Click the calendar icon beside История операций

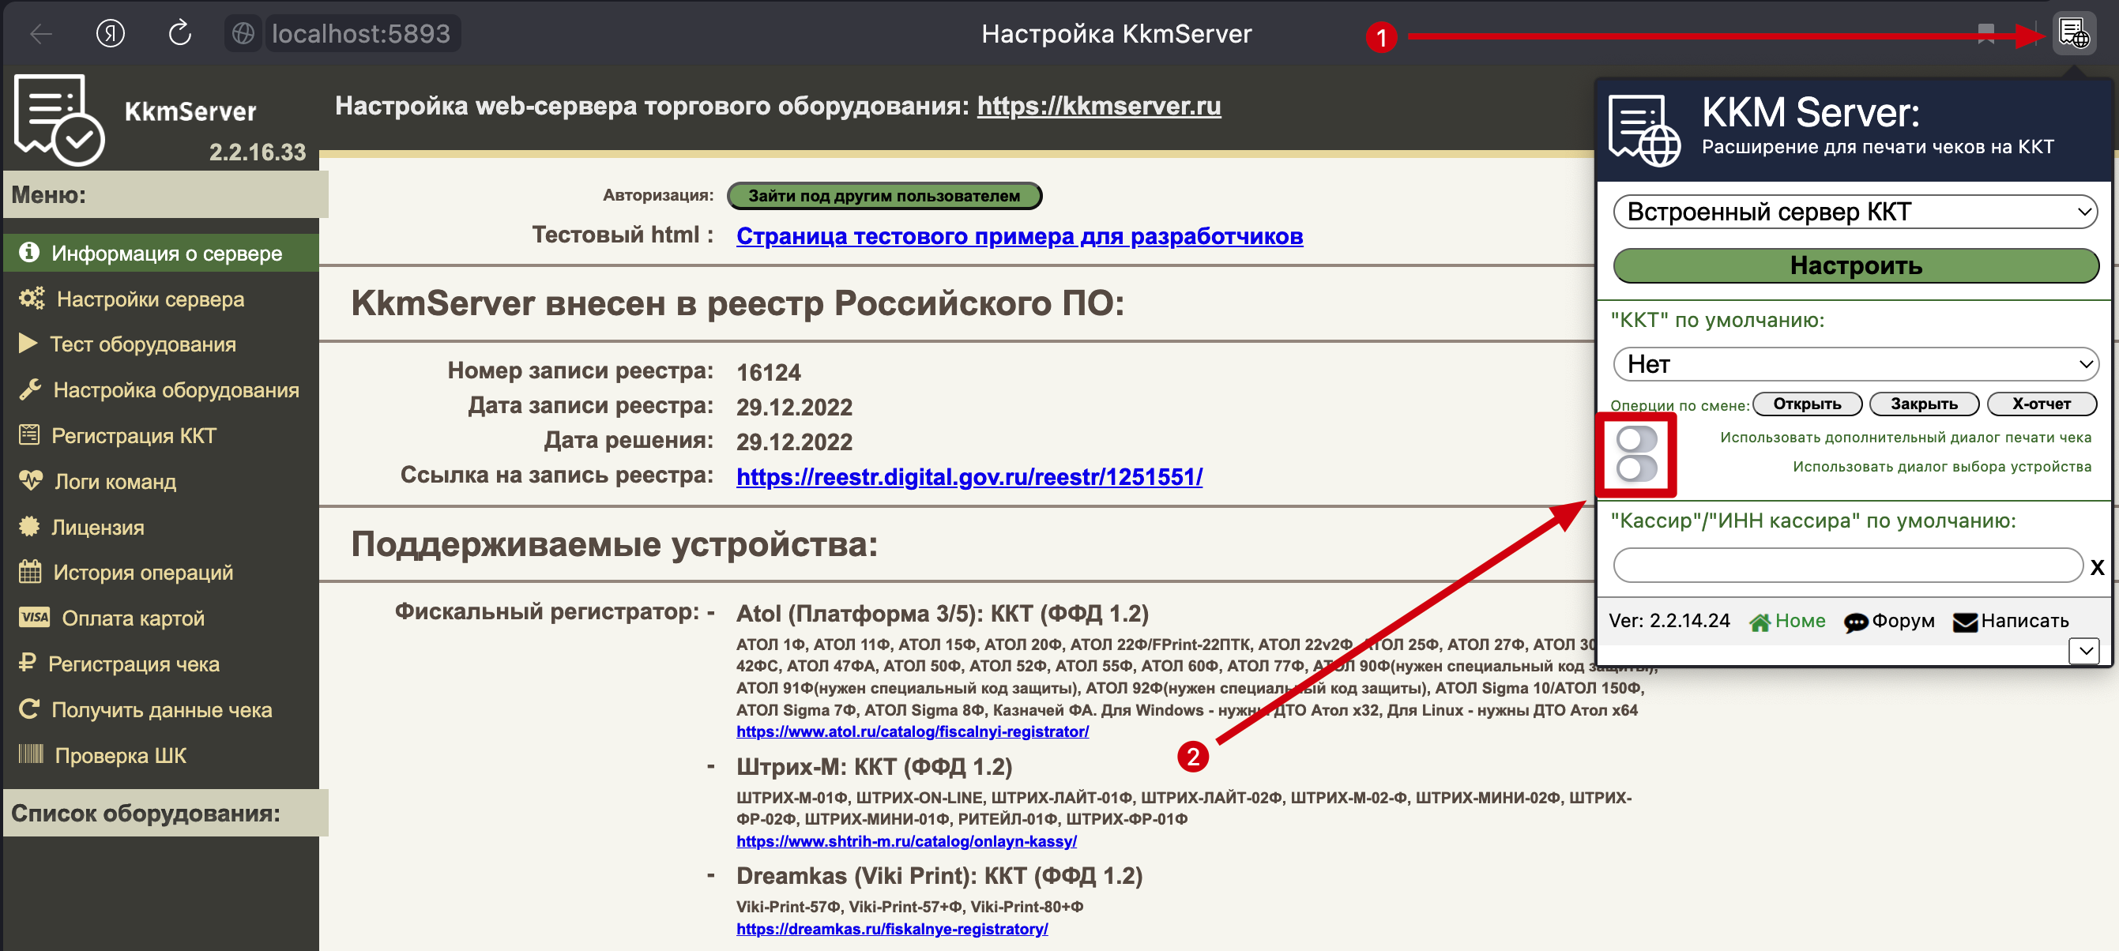[x=31, y=571]
